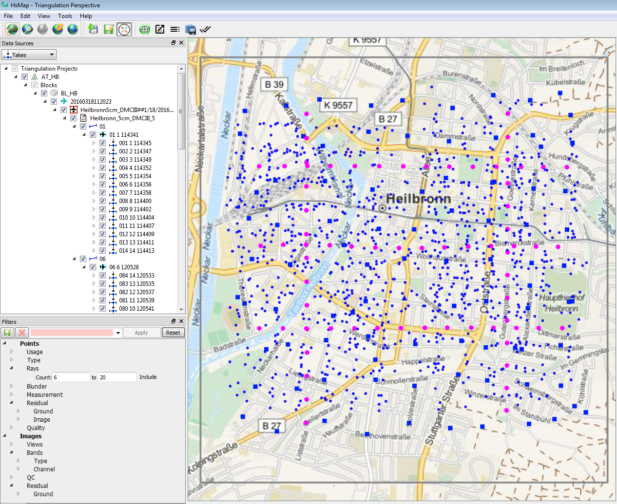
Task: Click the green arrow upload disk icon
Action: pyautogui.click(x=93, y=29)
